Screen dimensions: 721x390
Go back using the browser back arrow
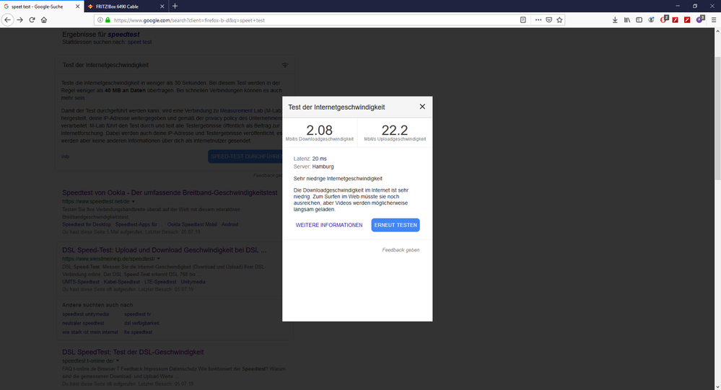7,19
